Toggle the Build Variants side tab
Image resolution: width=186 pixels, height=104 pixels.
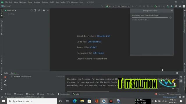click(2, 85)
